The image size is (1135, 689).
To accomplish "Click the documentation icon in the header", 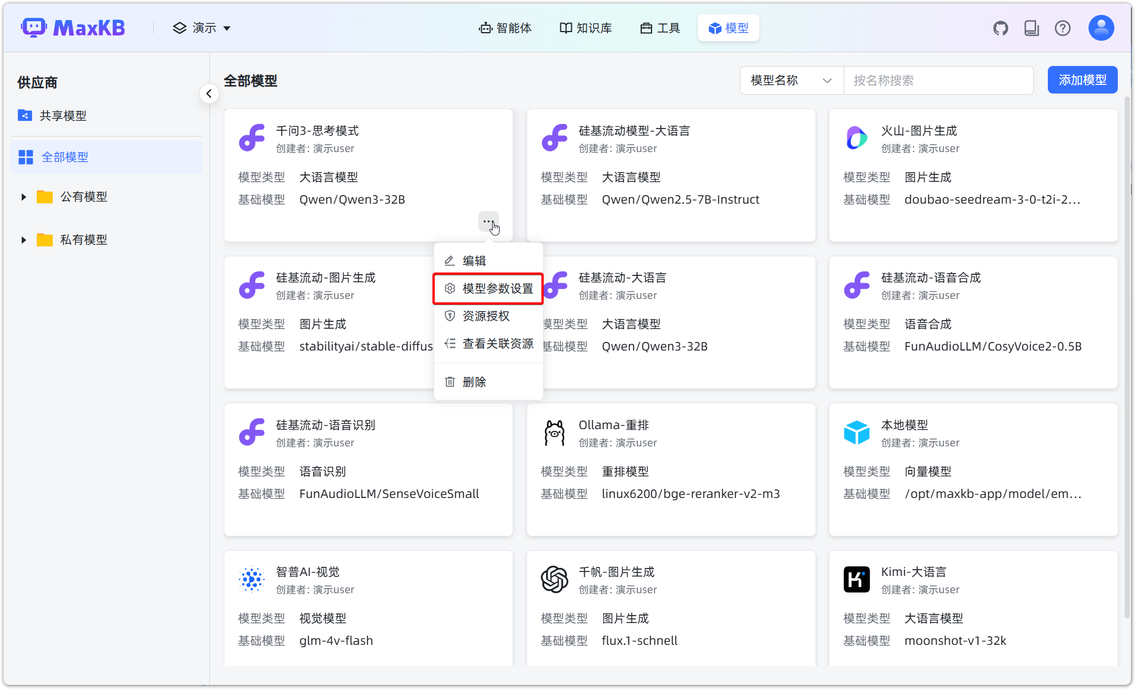I will point(1032,28).
